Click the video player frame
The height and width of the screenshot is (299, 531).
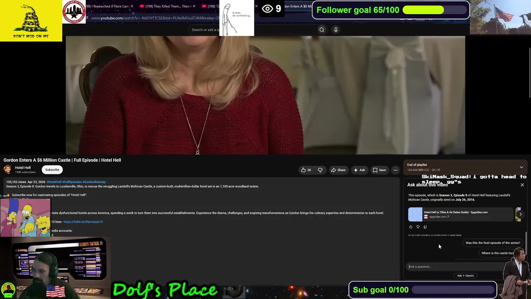265,95
